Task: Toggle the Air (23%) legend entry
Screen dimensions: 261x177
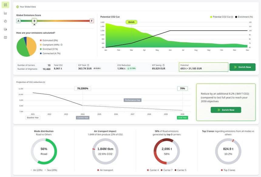Action: (x=36, y=170)
